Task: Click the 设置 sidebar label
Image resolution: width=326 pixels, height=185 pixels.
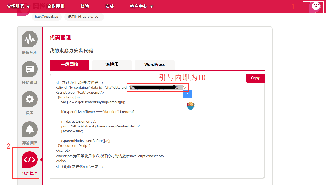Action: click(30, 113)
